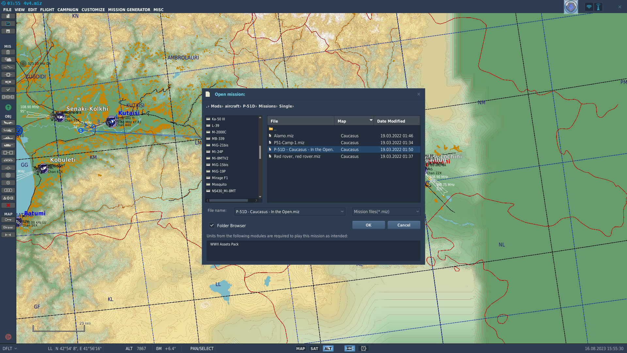The height and width of the screenshot is (353, 627).
Task: Open the mission options checkmark icon
Action: point(8,90)
